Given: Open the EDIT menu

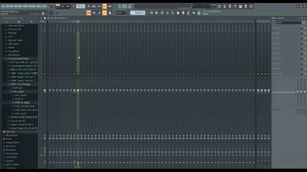Looking at the screenshot, I should tap(8, 6).
